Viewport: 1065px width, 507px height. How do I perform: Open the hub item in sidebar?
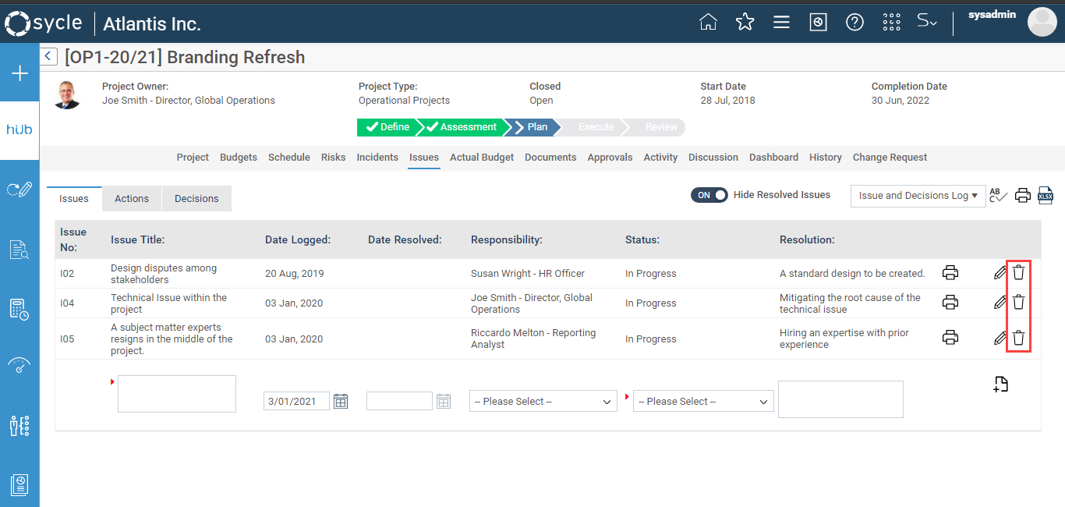pyautogui.click(x=19, y=129)
